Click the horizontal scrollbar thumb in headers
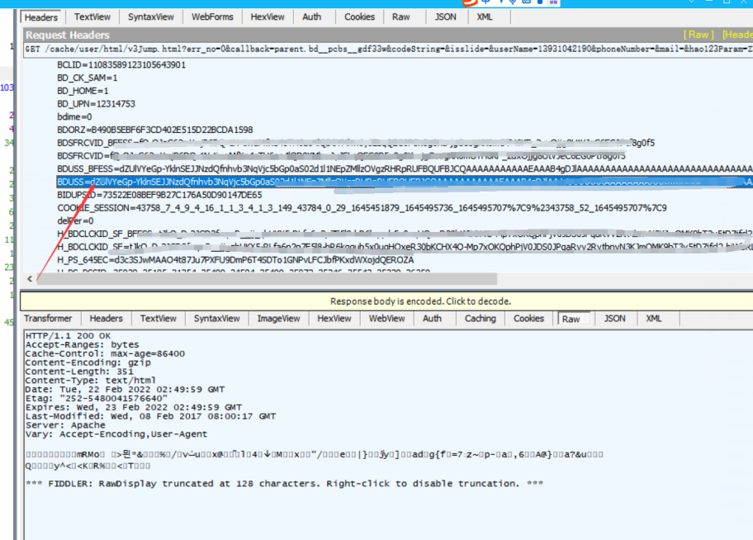Viewport: 753px width, 540px height. [x=267, y=278]
